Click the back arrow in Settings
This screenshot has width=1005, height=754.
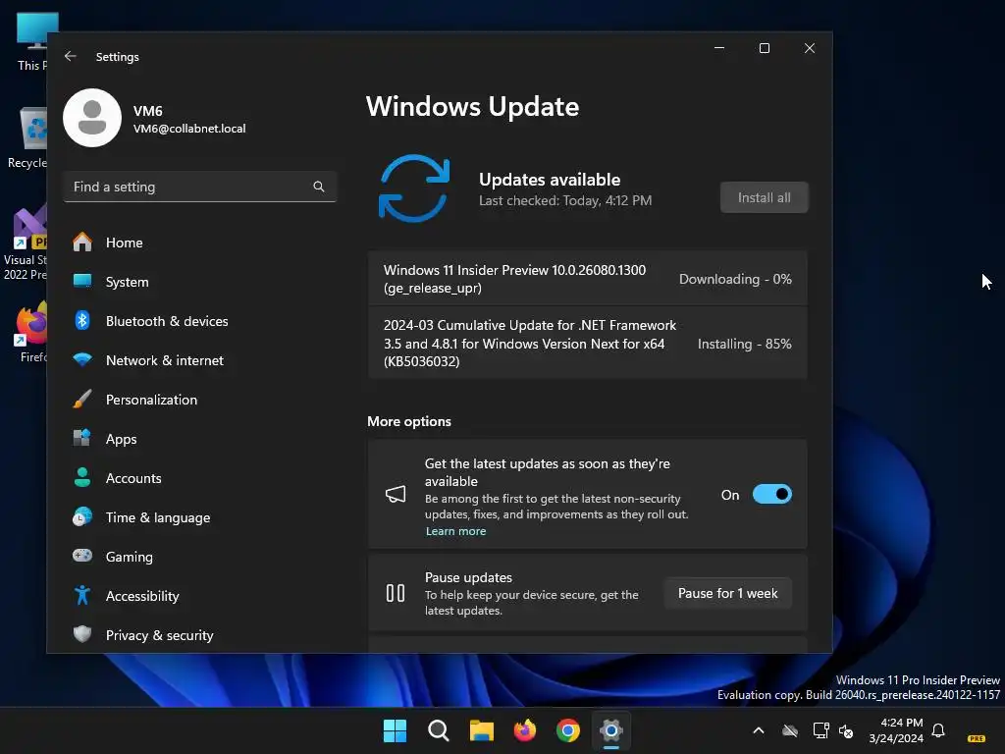coord(71,56)
